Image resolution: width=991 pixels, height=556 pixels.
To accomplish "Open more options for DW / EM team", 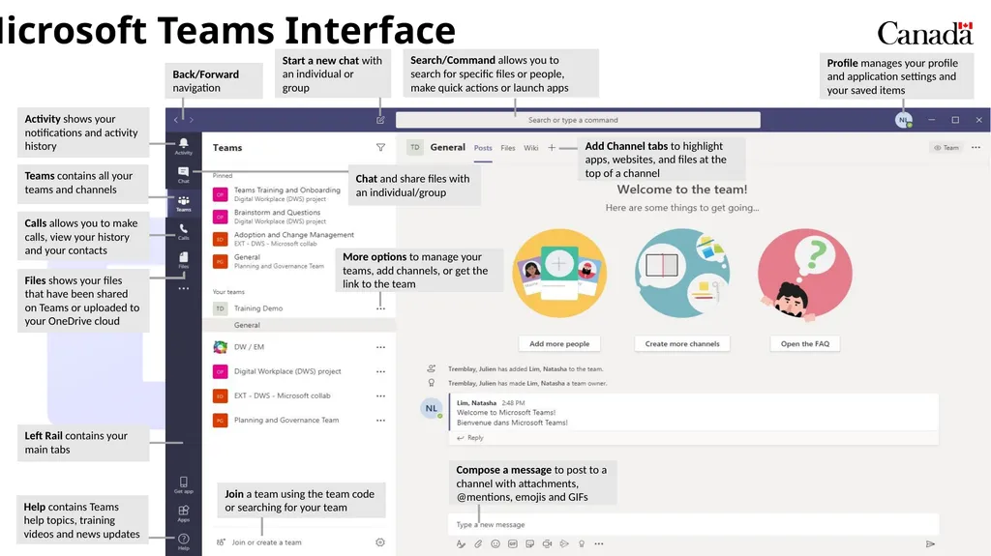I will click(380, 347).
